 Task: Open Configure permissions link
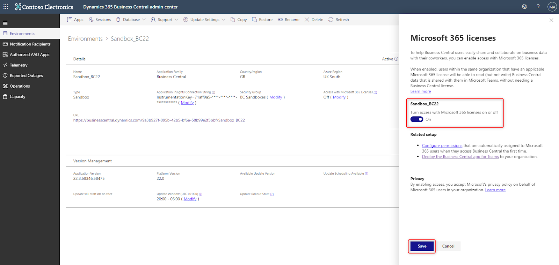(x=442, y=146)
